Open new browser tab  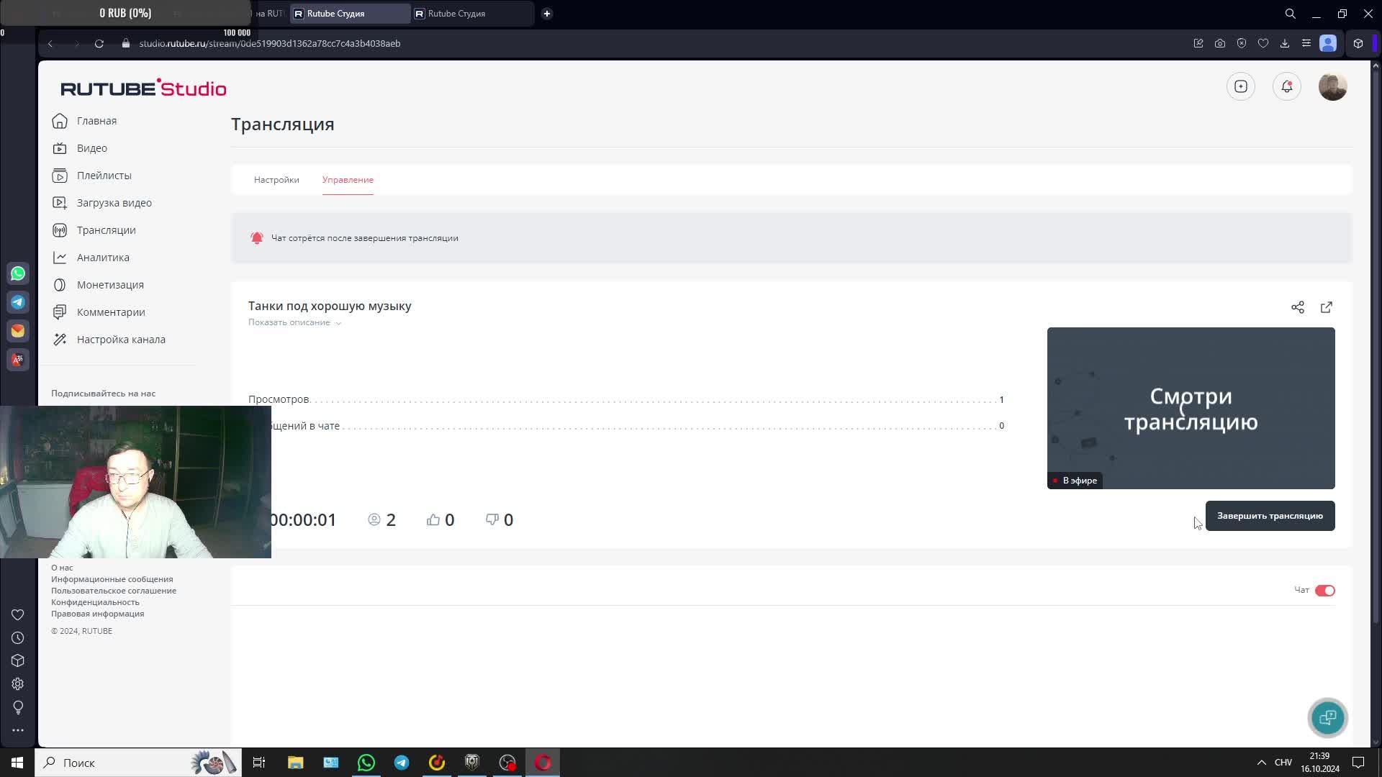pyautogui.click(x=547, y=13)
